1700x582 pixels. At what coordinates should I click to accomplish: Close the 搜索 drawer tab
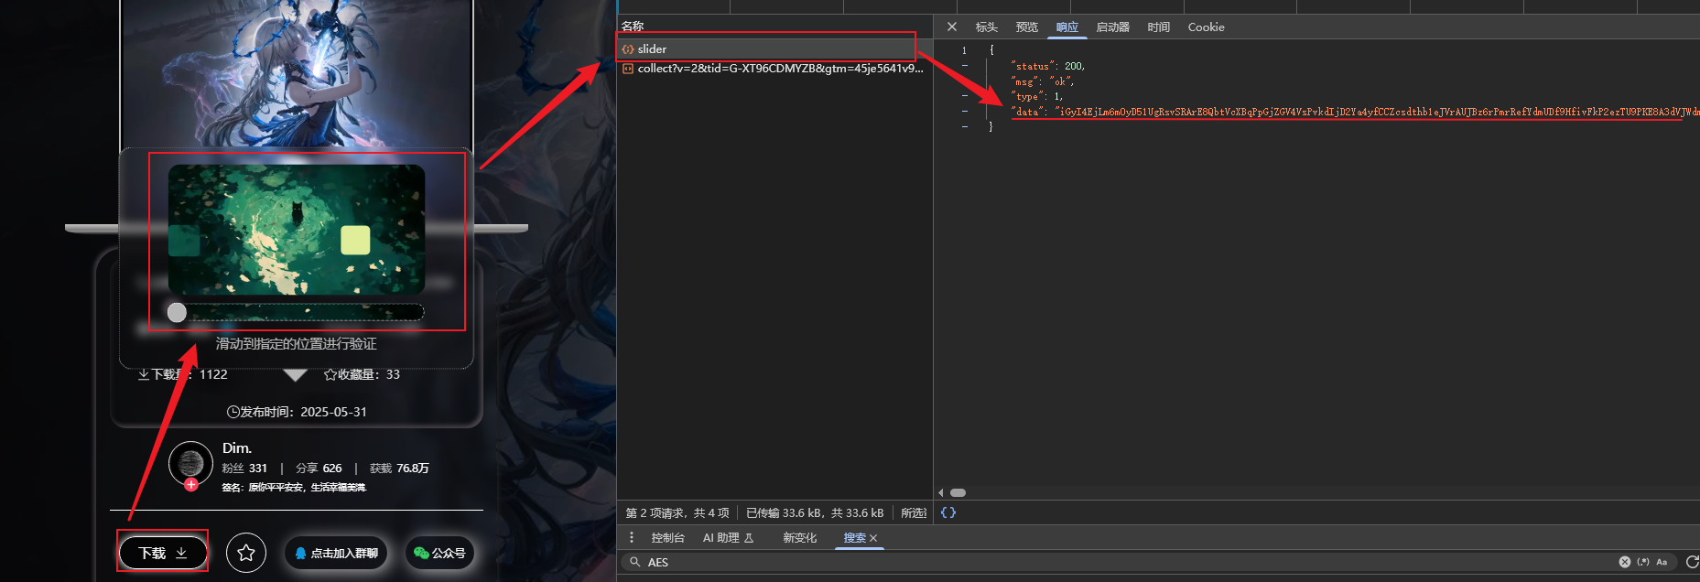point(873,538)
